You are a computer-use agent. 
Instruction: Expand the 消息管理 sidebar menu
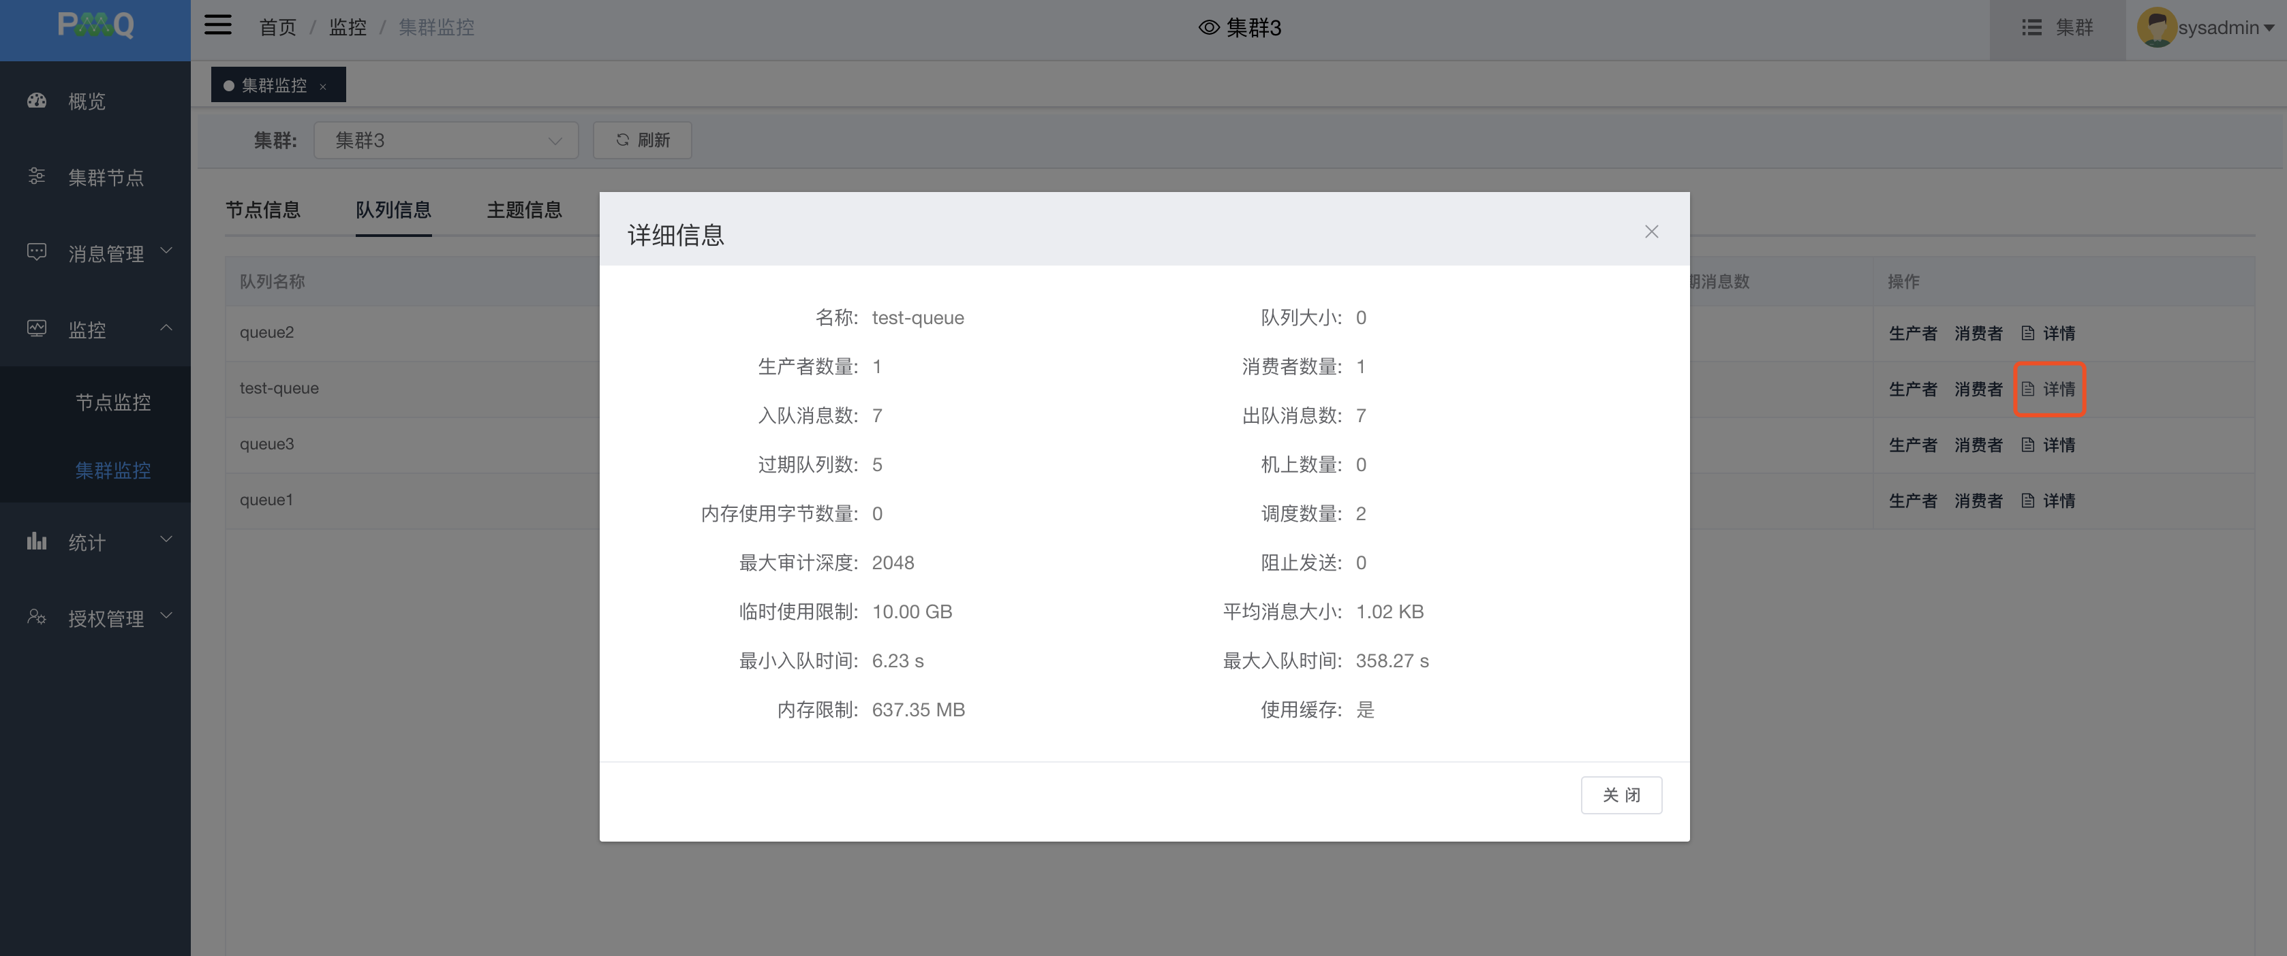coord(105,253)
